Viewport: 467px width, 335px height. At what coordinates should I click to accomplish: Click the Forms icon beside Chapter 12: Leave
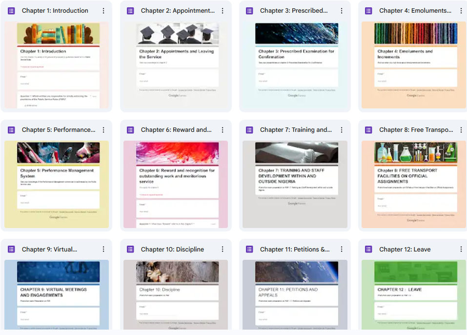(368, 249)
